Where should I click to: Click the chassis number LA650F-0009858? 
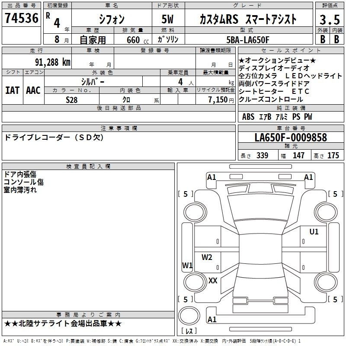[291, 137]
